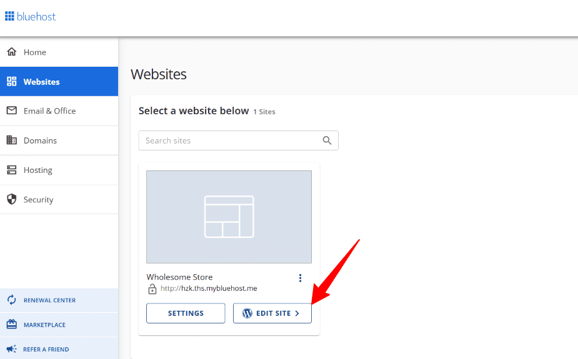Click the chevron arrow on Edit Site
This screenshot has height=359, width=578.
pos(297,313)
